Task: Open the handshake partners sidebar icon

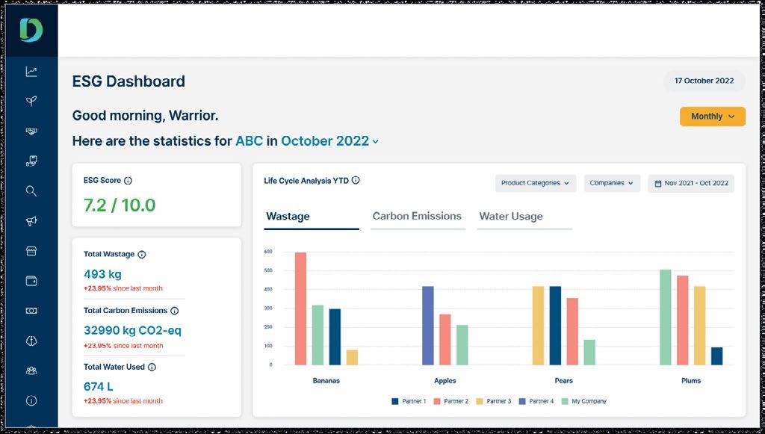Action: coord(31,131)
